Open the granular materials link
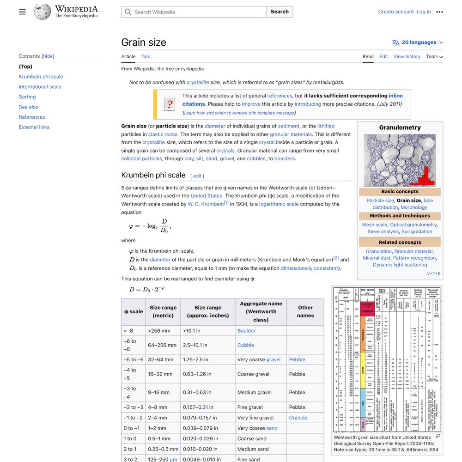Screen dimensions: 462x462 point(291,134)
